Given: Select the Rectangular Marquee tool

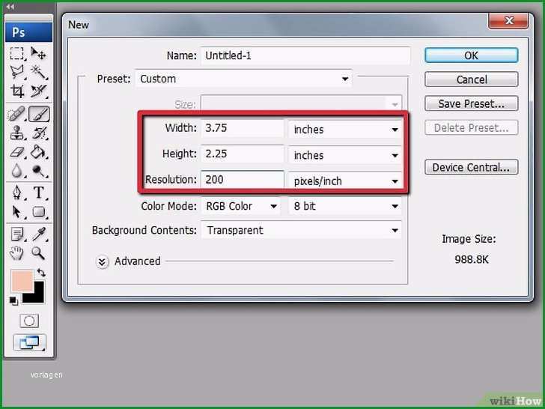Looking at the screenshot, I should [16, 54].
